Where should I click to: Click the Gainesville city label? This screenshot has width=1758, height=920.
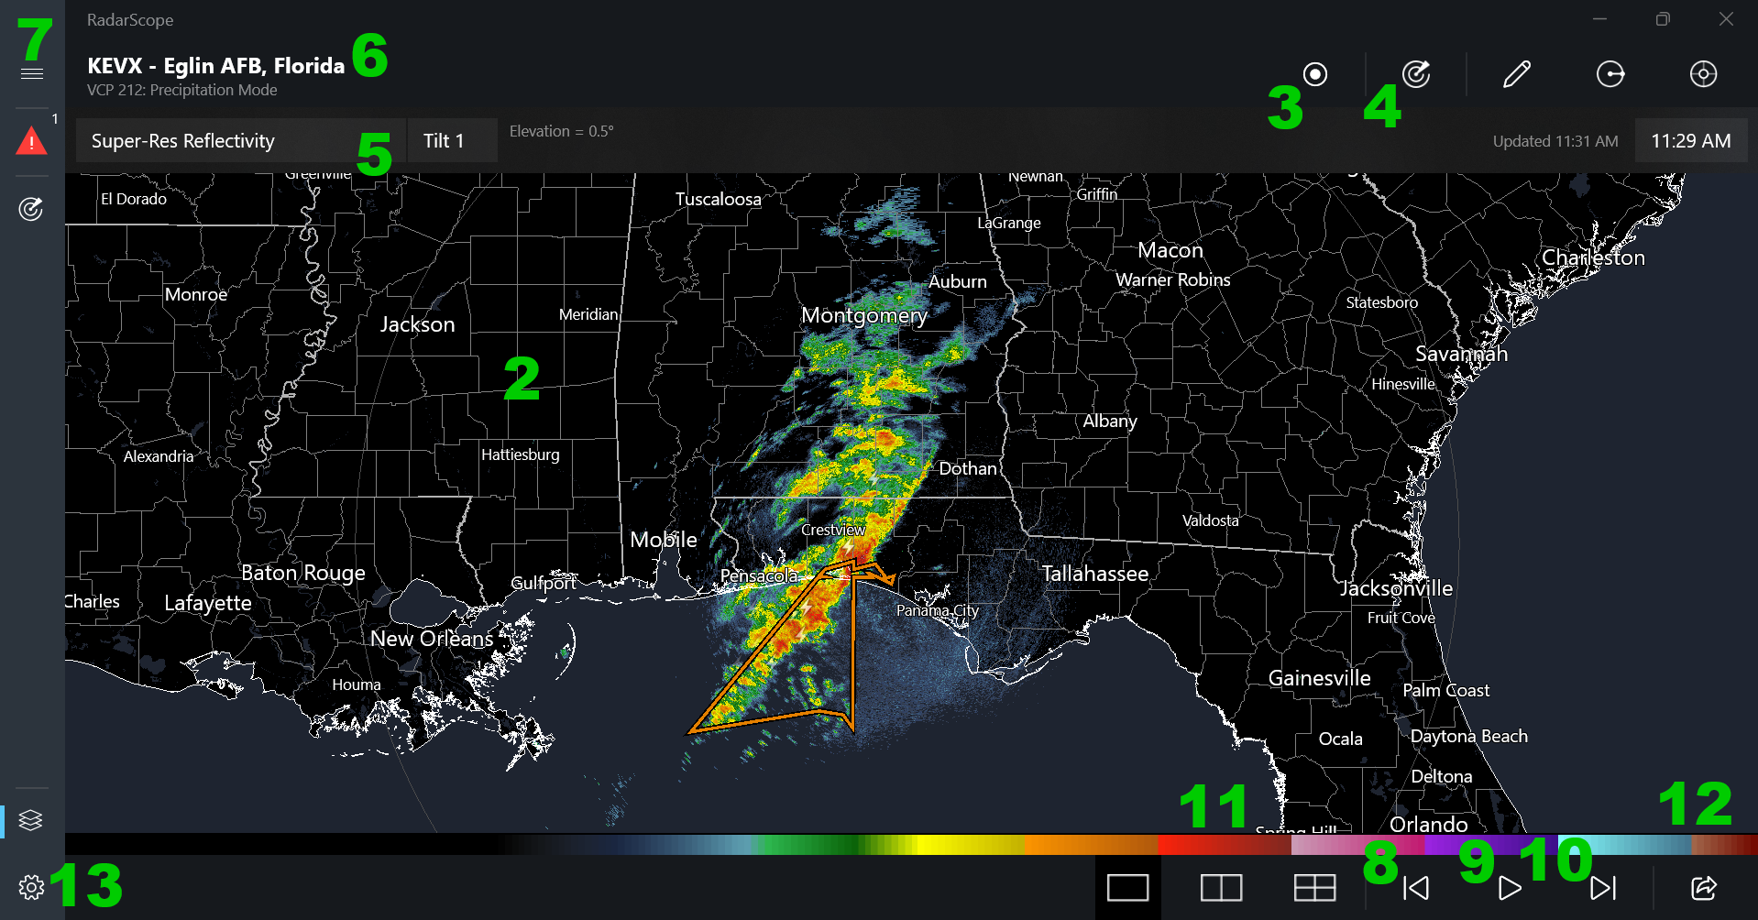[1319, 678]
